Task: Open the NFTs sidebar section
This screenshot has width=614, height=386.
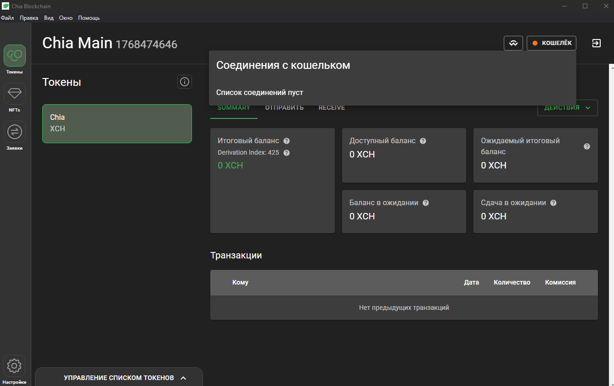Action: coord(15,94)
